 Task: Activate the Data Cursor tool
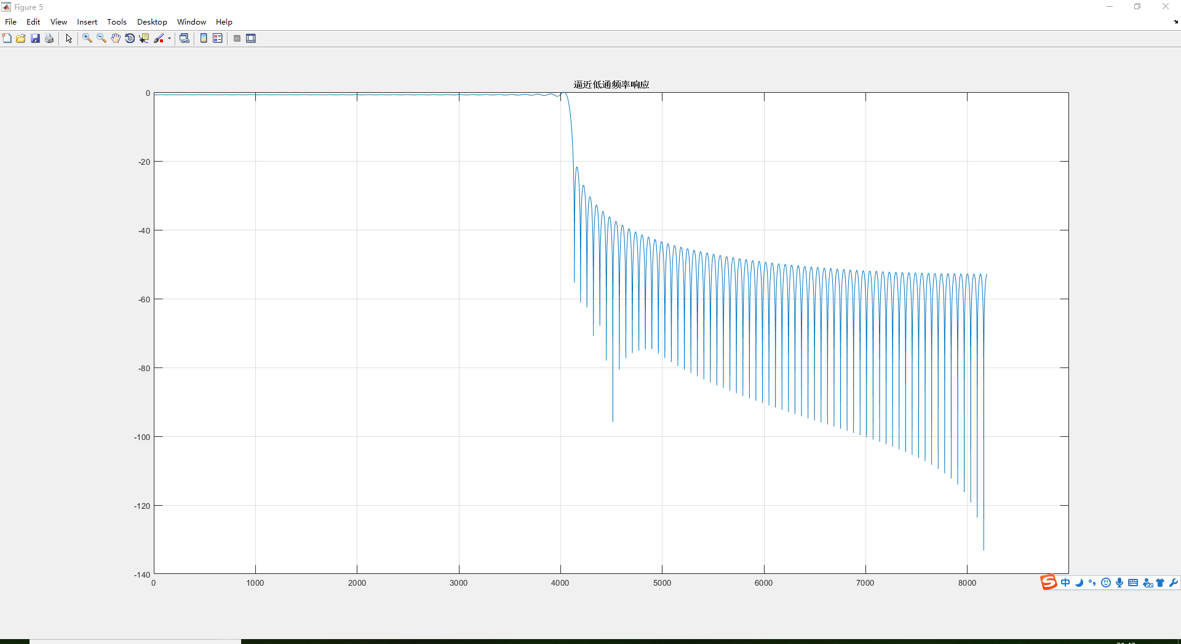144,39
